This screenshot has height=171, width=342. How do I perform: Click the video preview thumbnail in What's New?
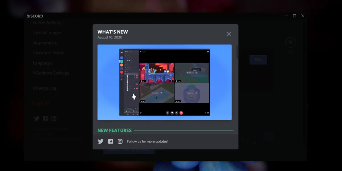(x=164, y=82)
